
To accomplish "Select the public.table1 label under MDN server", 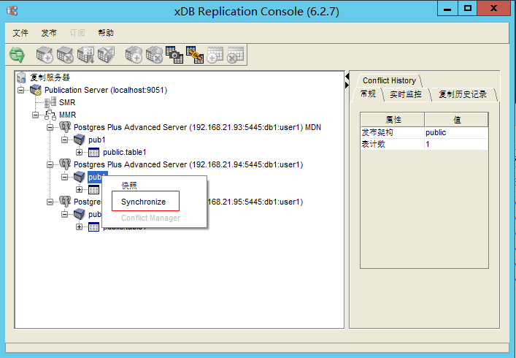I will pyautogui.click(x=124, y=152).
